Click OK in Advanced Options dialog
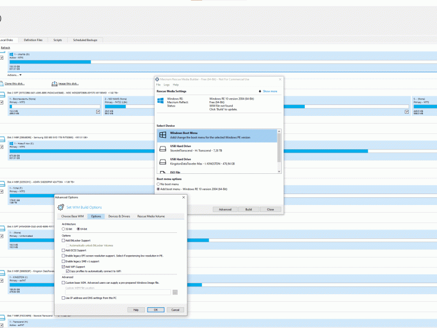 click(x=156, y=310)
